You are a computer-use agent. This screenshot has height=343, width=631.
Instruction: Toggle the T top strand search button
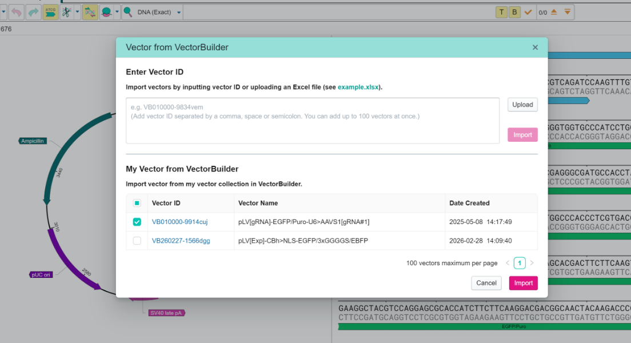pyautogui.click(x=501, y=12)
